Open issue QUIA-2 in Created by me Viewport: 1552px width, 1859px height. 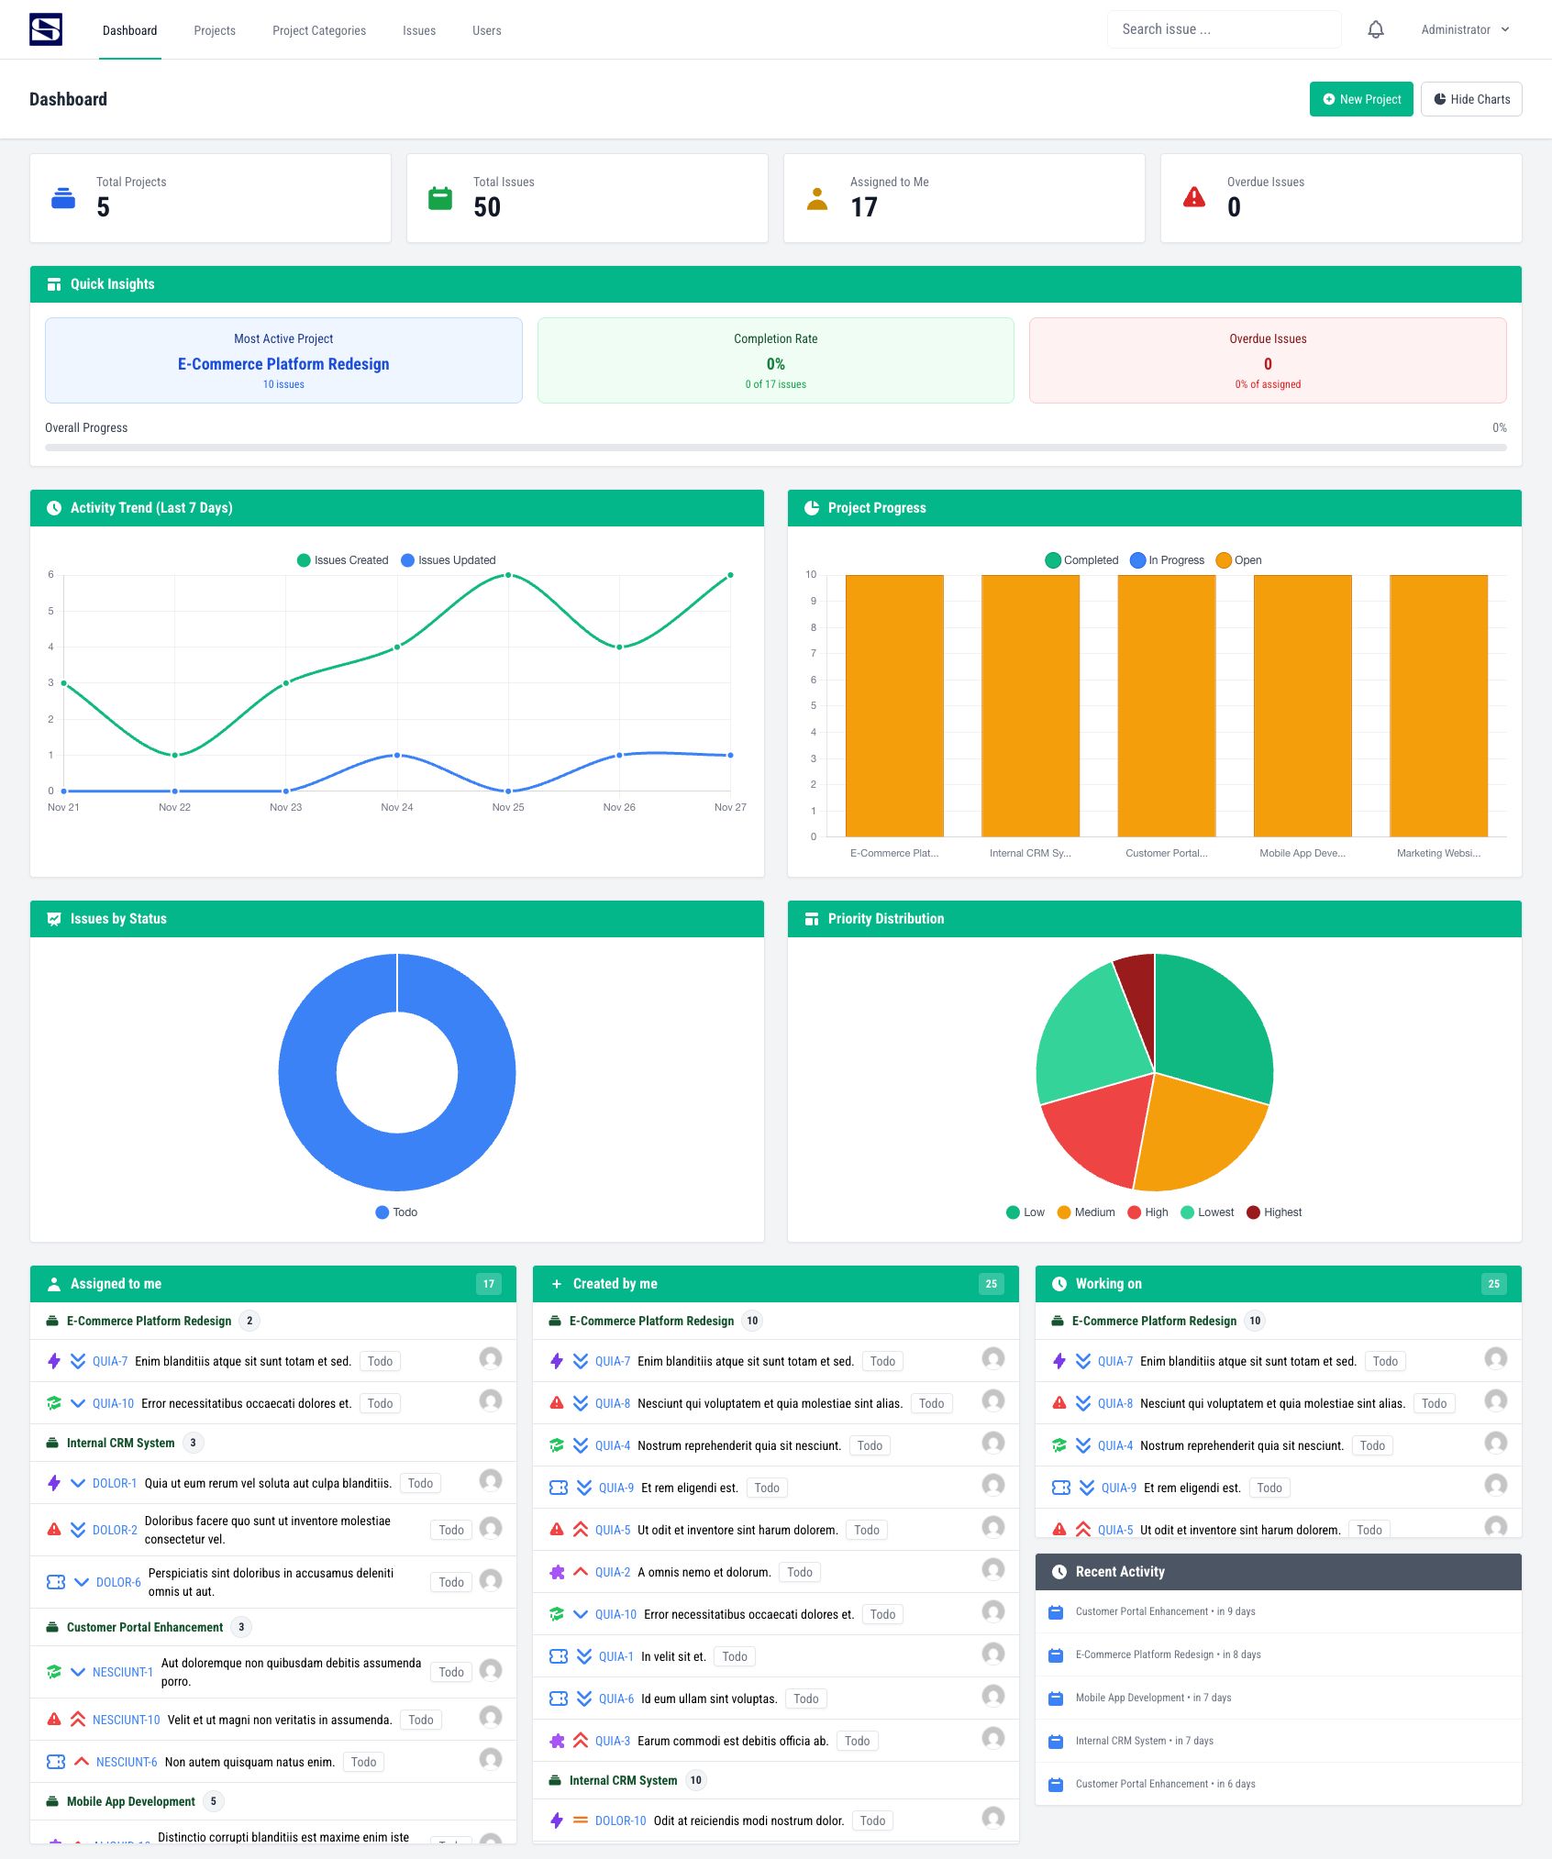613,1572
